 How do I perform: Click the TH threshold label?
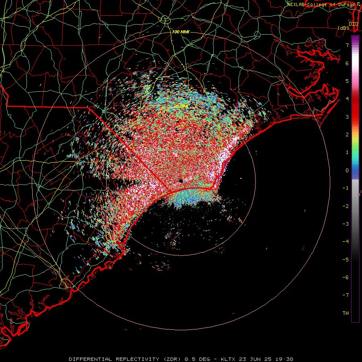pos(346,313)
